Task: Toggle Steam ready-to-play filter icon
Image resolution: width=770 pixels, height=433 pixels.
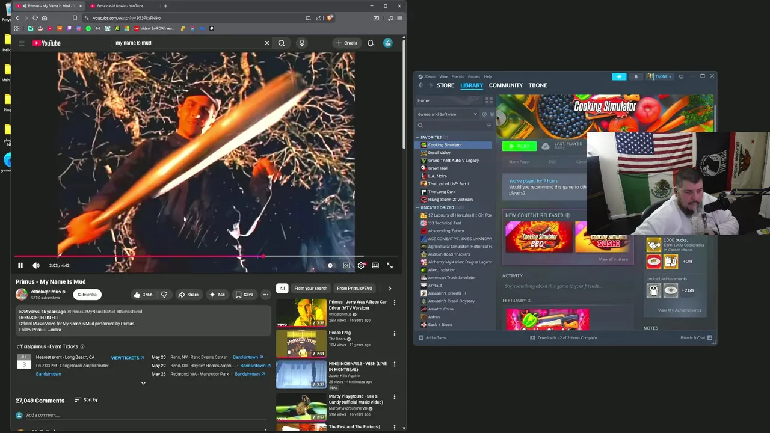Action: pos(491,114)
